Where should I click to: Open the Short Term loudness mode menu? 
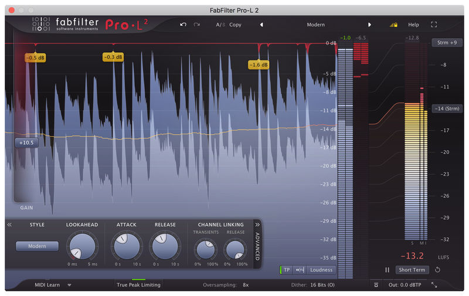tap(412, 270)
